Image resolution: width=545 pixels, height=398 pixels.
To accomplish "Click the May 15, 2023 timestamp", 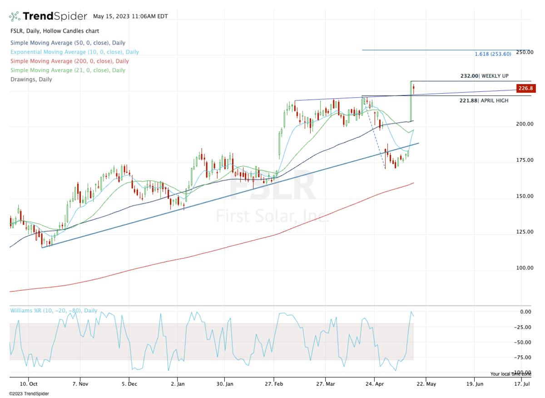I will [130, 16].
